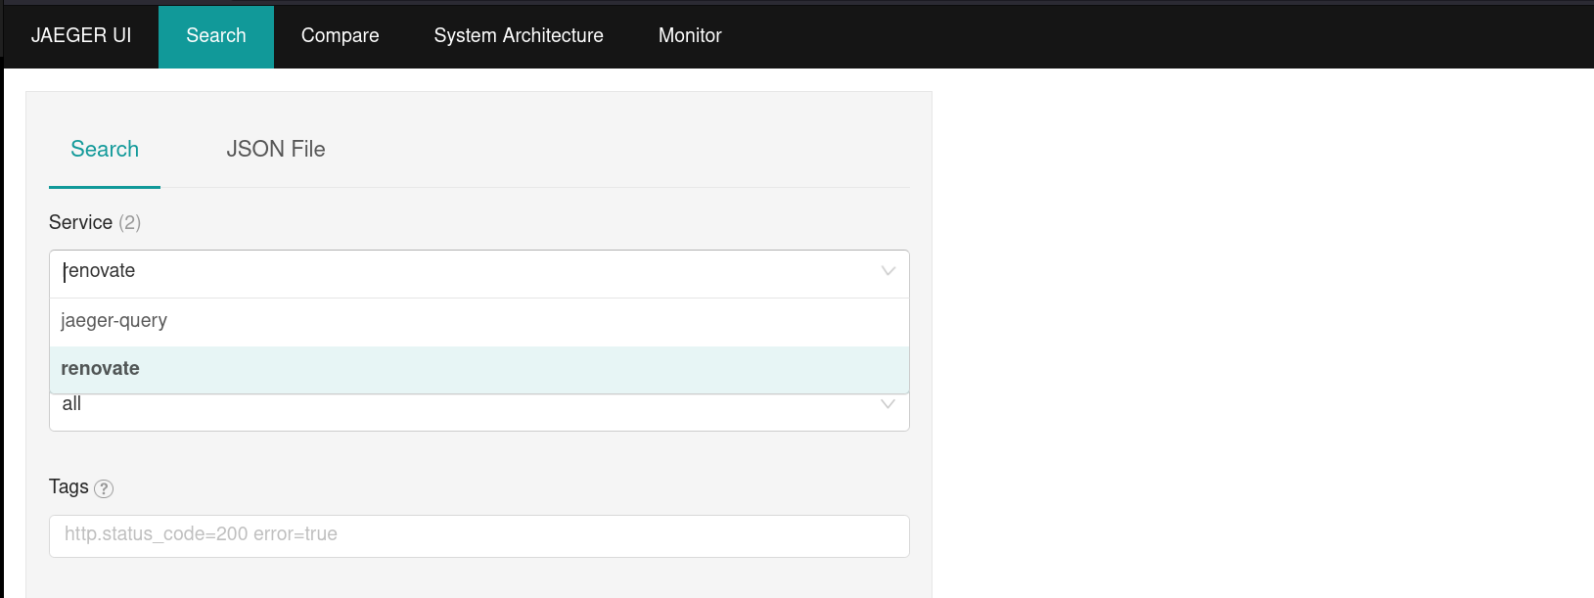Switch to the Search form tab

(x=105, y=150)
